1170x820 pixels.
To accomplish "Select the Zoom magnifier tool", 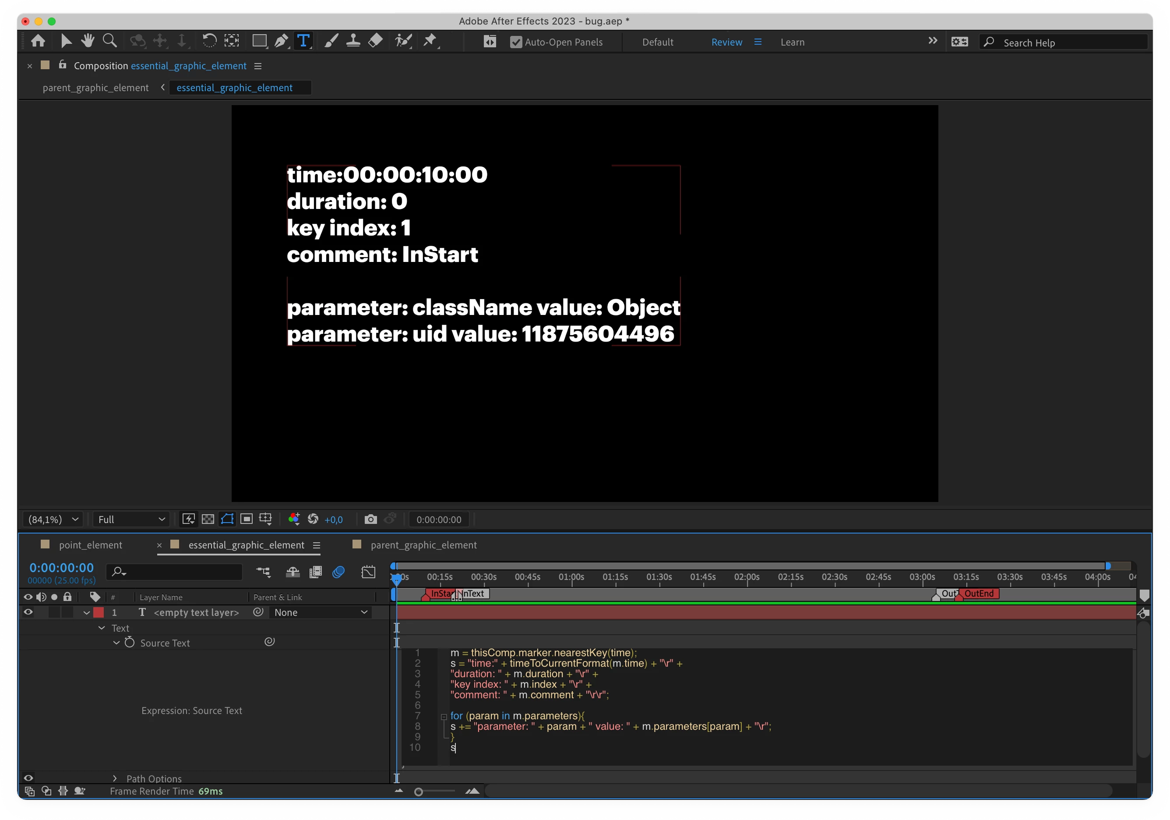I will 109,41.
